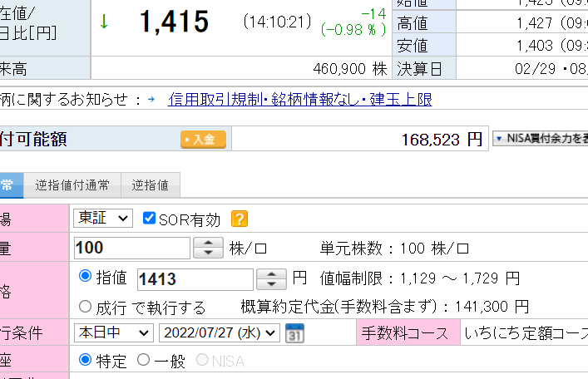Decrease limit price with down arrow
The width and height of the screenshot is (588, 379).
pos(271,283)
